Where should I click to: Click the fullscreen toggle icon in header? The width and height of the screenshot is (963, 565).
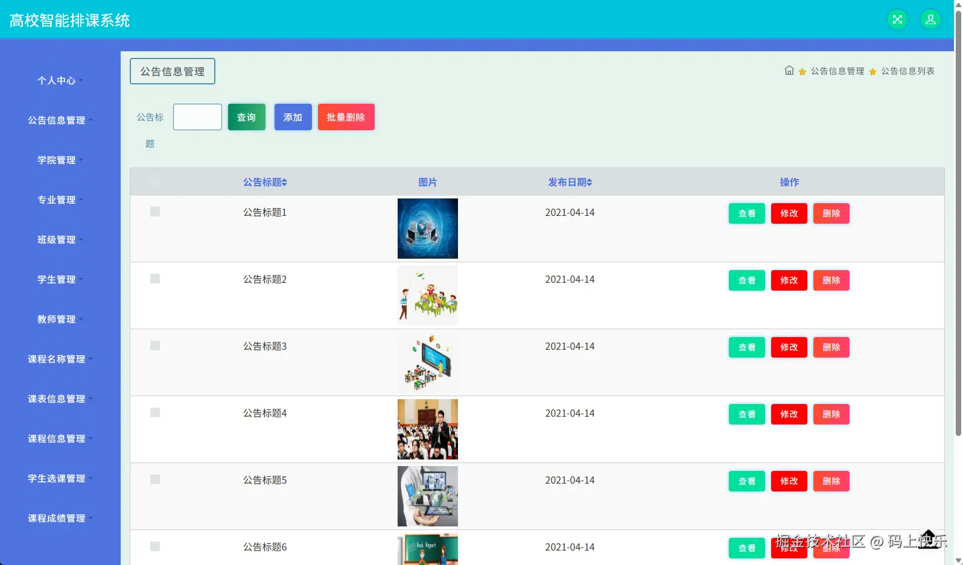[897, 19]
